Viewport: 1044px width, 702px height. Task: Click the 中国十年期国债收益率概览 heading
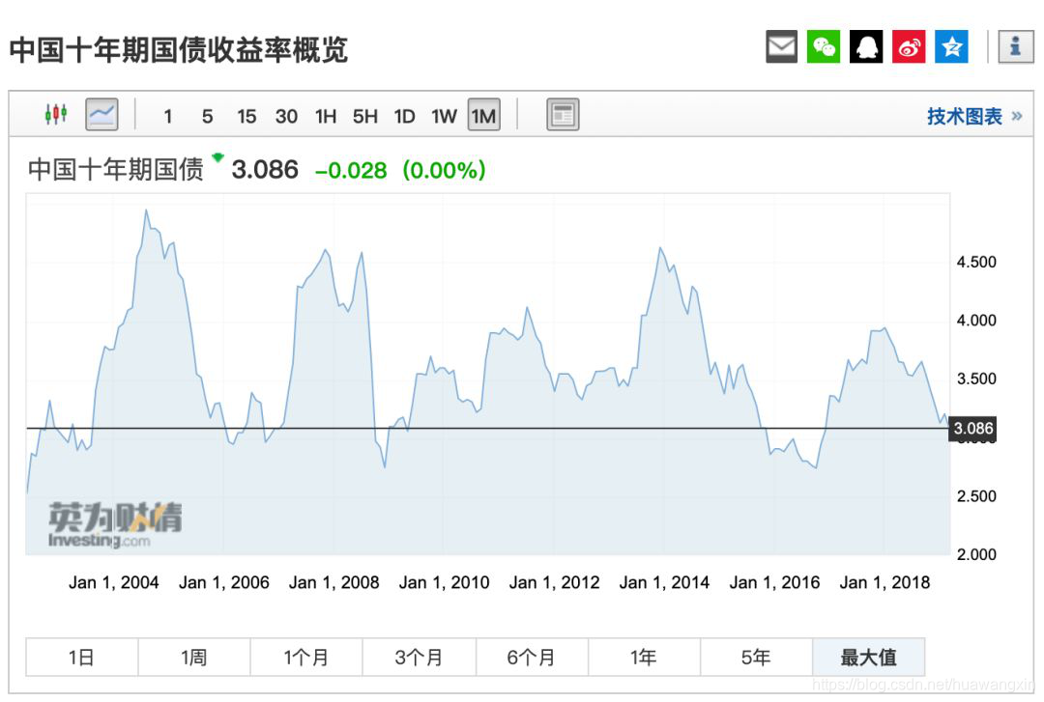179,50
